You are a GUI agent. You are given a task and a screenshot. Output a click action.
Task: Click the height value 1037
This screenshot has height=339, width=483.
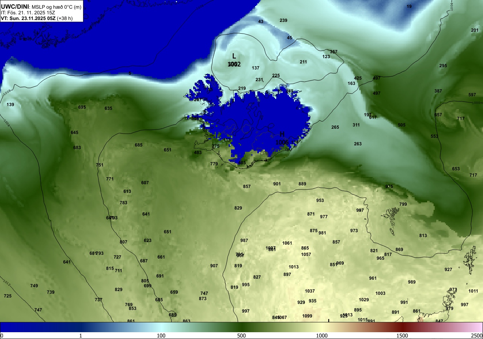coord(310,291)
